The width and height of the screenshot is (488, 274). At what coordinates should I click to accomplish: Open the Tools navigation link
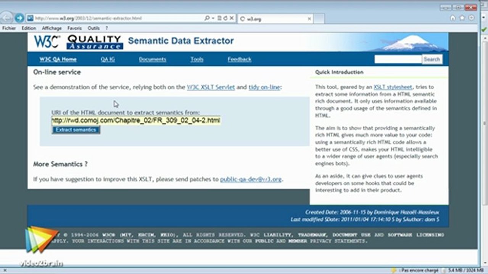tap(197, 59)
